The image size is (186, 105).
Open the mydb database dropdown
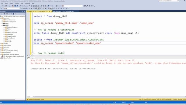[19, 8]
